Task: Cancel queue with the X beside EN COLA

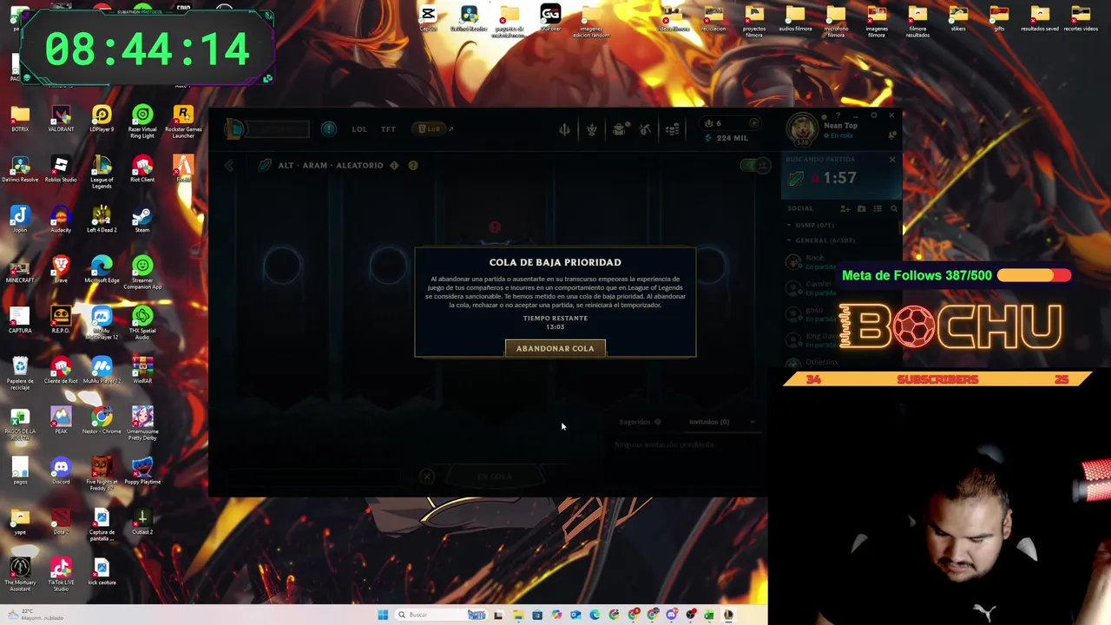Action: point(426,476)
